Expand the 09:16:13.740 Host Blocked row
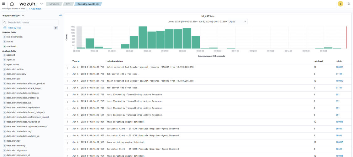This screenshot has height=157, width=353. point(67,108)
